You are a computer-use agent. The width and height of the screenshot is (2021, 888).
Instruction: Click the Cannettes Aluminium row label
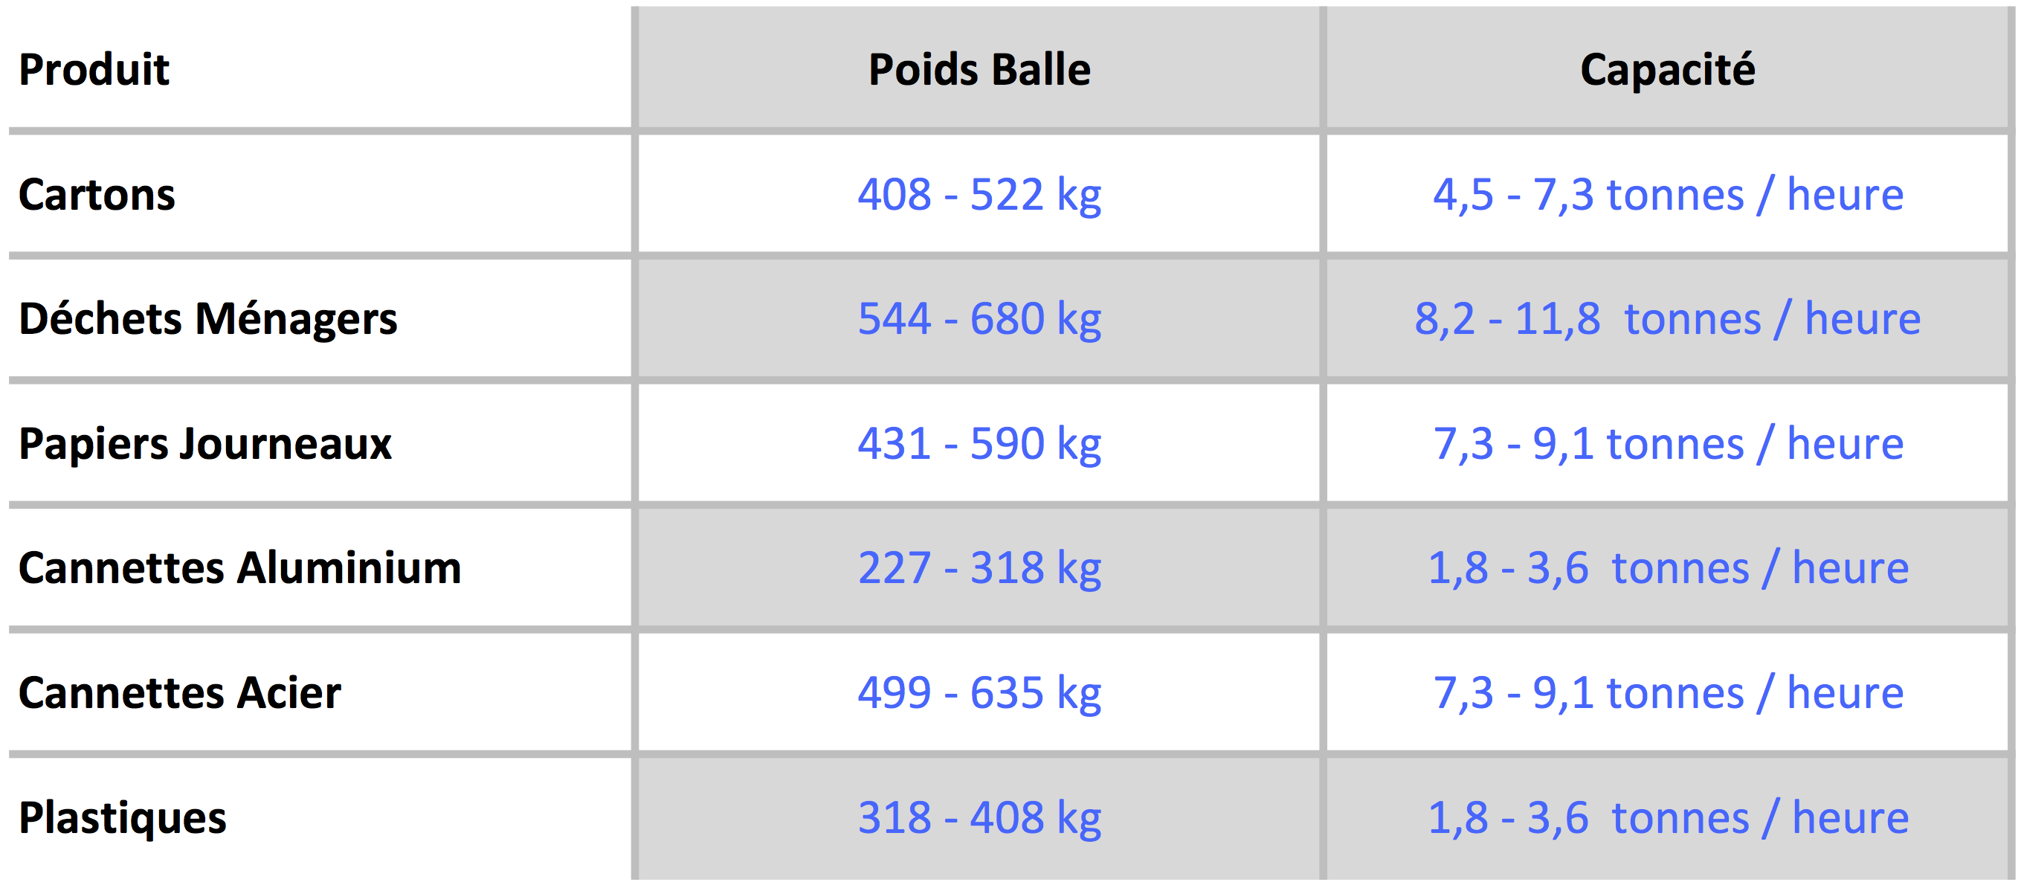coord(239,567)
